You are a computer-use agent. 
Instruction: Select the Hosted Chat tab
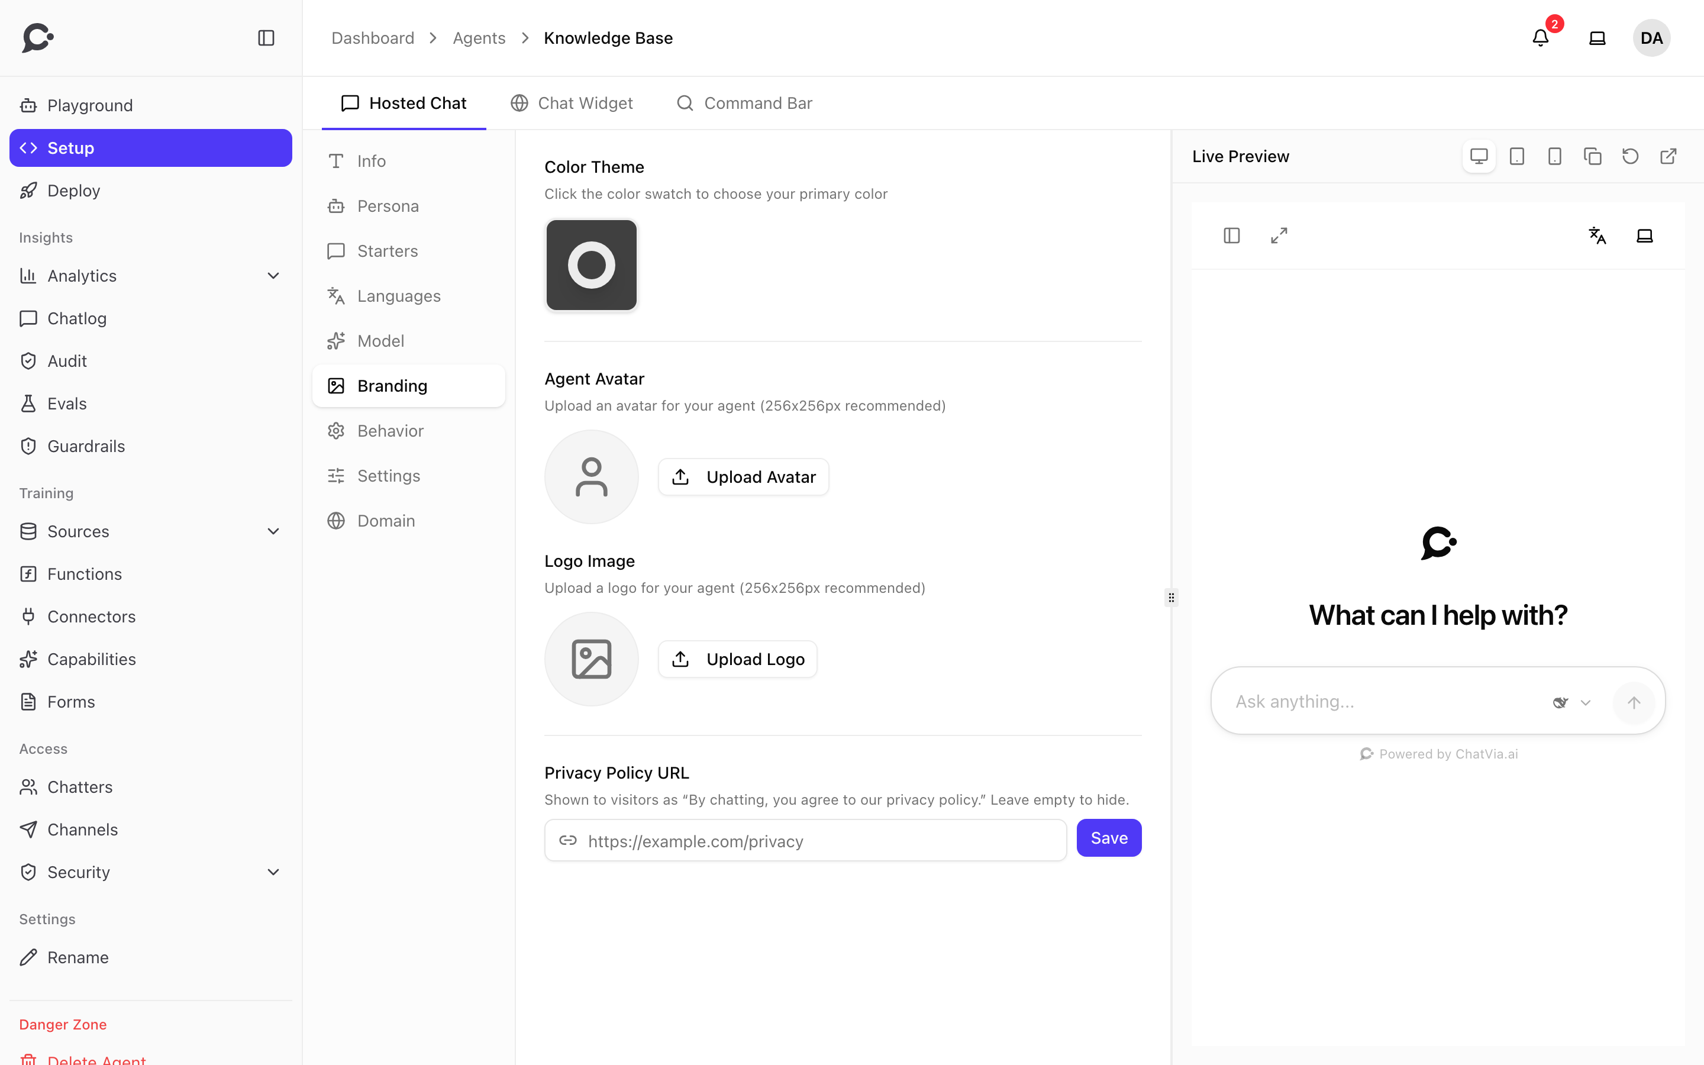point(404,103)
